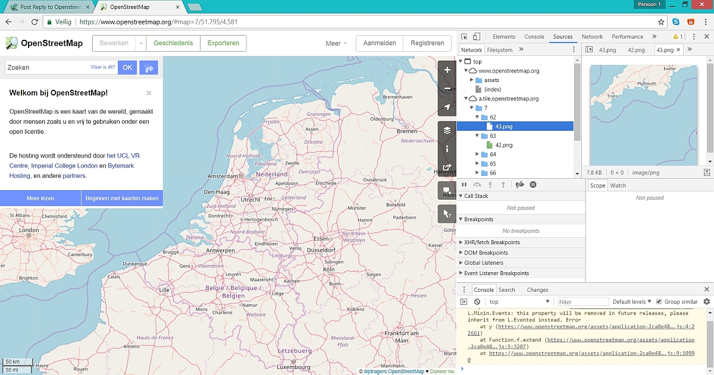Toggle the device toolbar in DevTools
714x375 pixels.
tap(477, 37)
